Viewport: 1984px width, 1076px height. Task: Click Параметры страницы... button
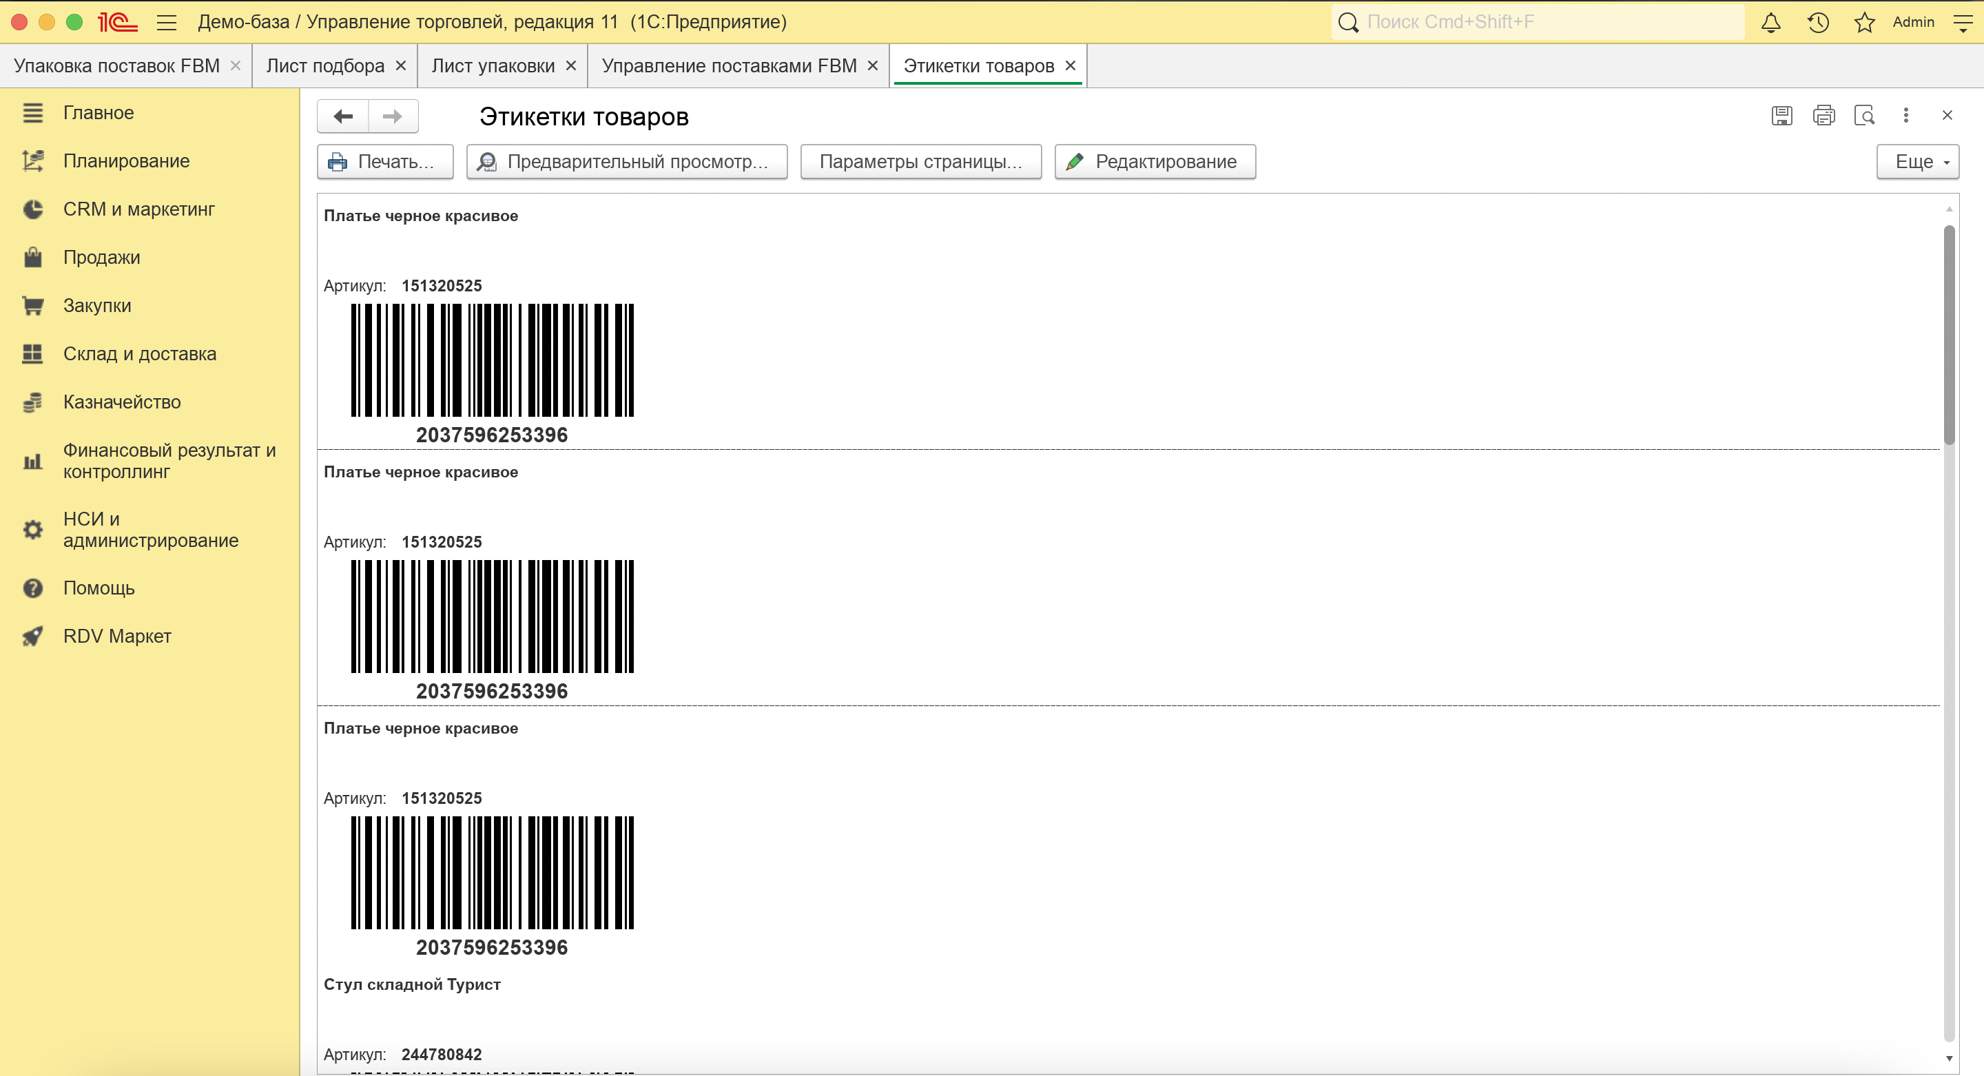pos(920,162)
